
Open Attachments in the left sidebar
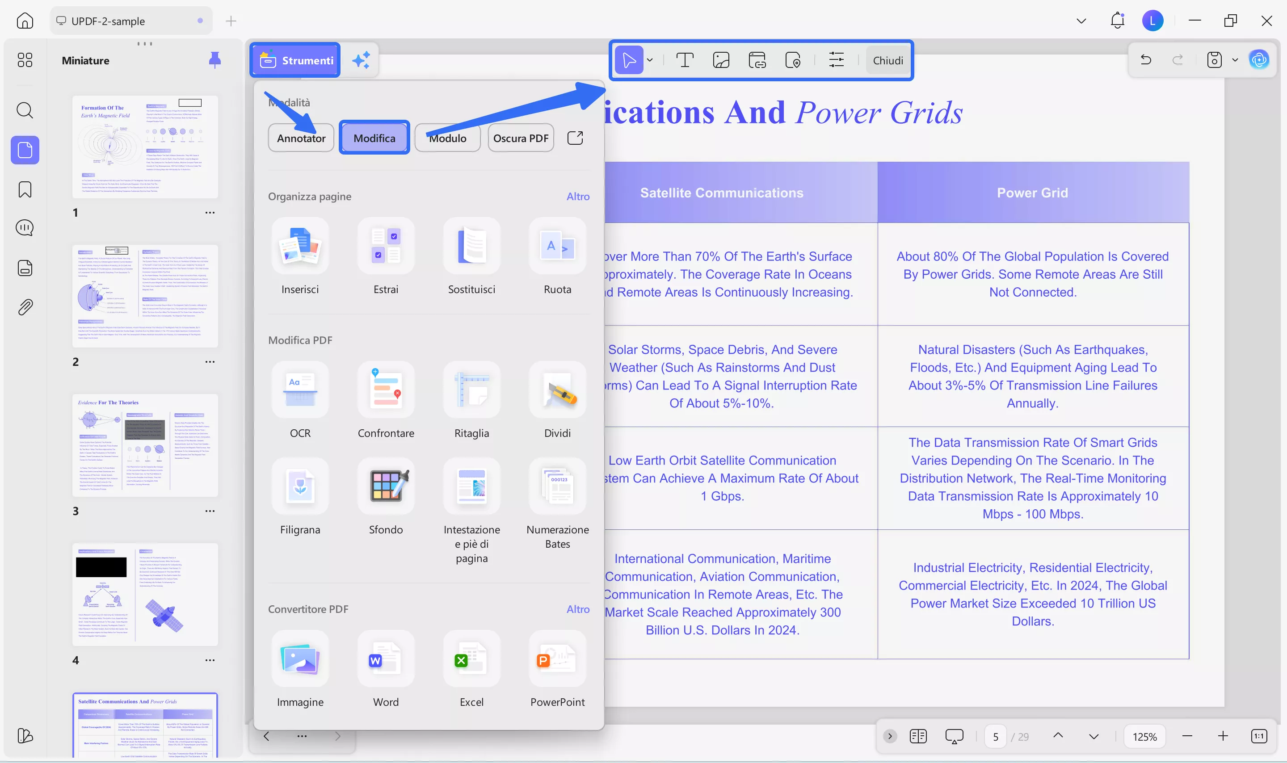(x=24, y=307)
